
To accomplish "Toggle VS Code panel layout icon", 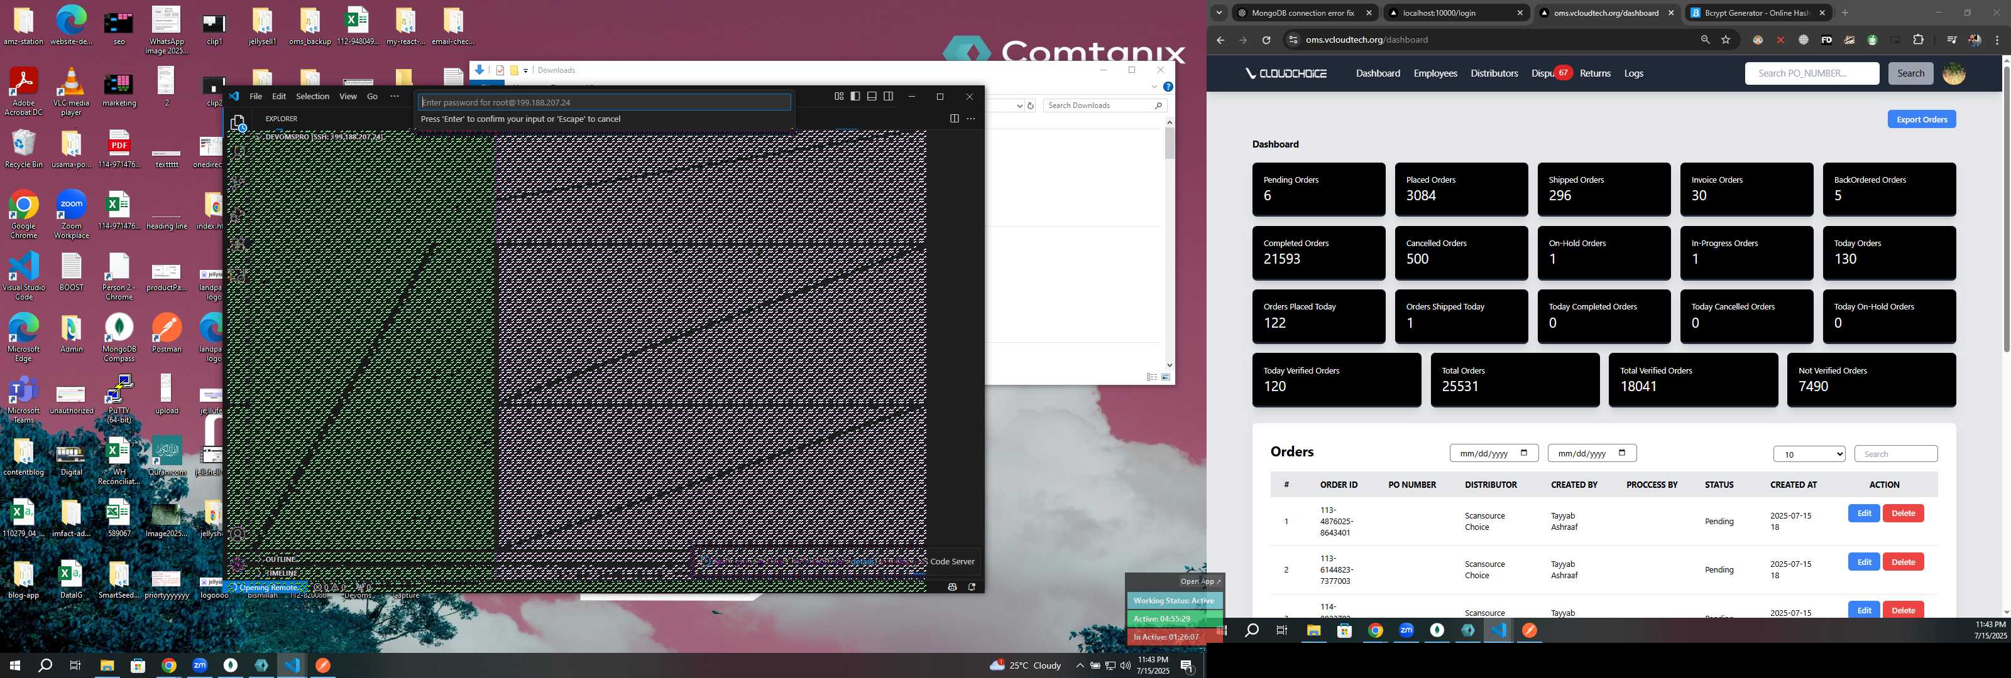I will pyautogui.click(x=872, y=97).
